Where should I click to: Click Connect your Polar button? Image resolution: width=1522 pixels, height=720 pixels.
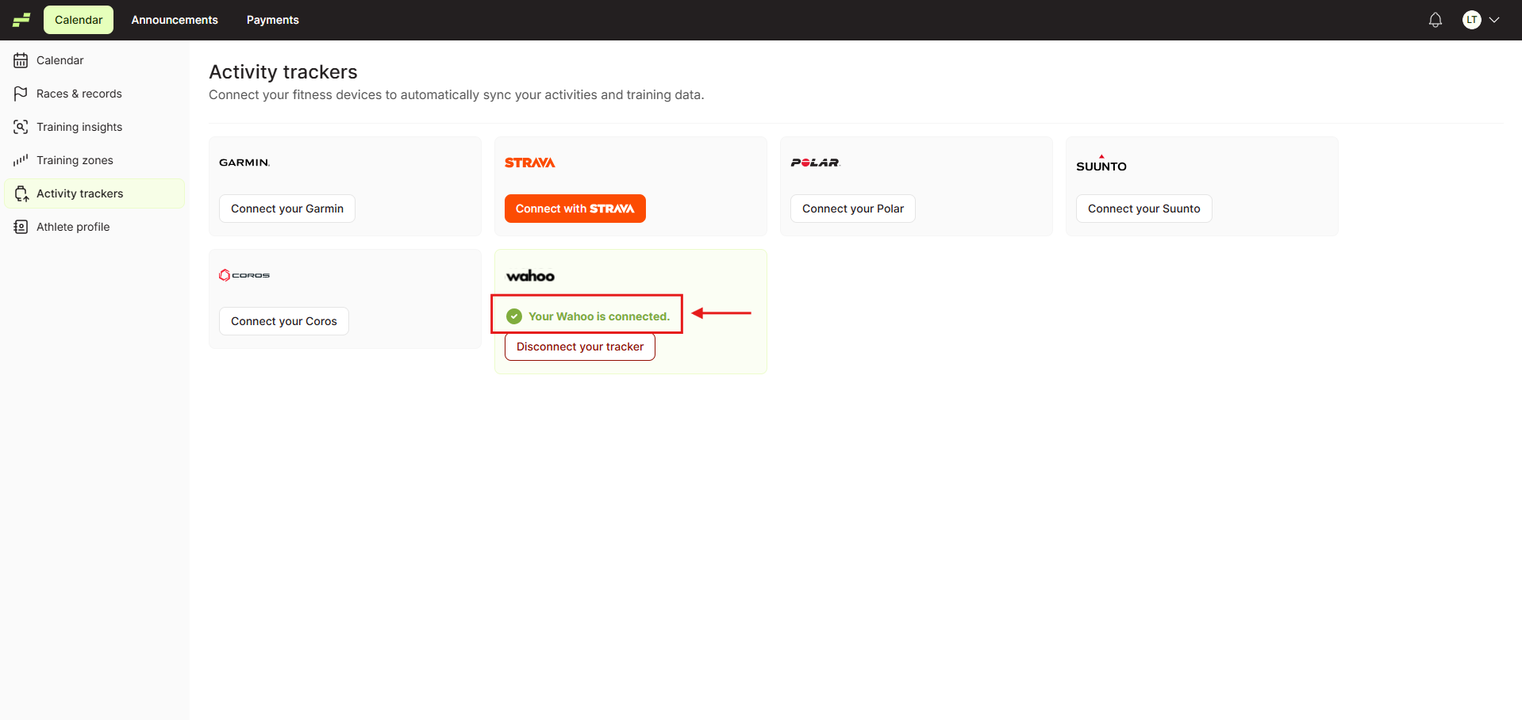pos(853,209)
